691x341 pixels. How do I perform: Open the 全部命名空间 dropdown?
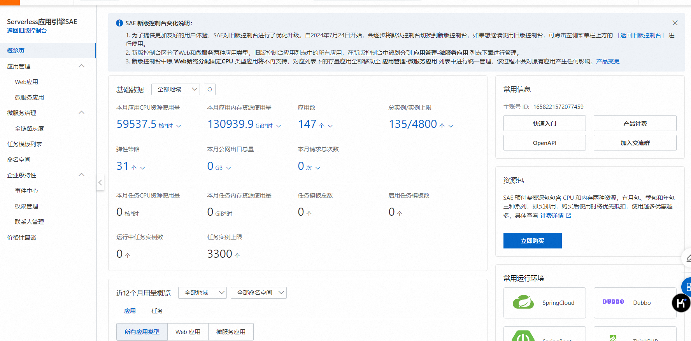coord(259,293)
